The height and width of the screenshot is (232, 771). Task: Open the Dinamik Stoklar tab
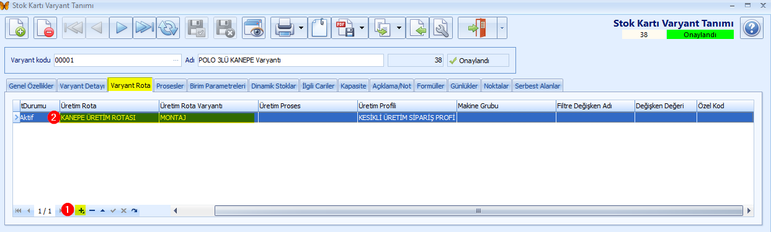click(274, 86)
